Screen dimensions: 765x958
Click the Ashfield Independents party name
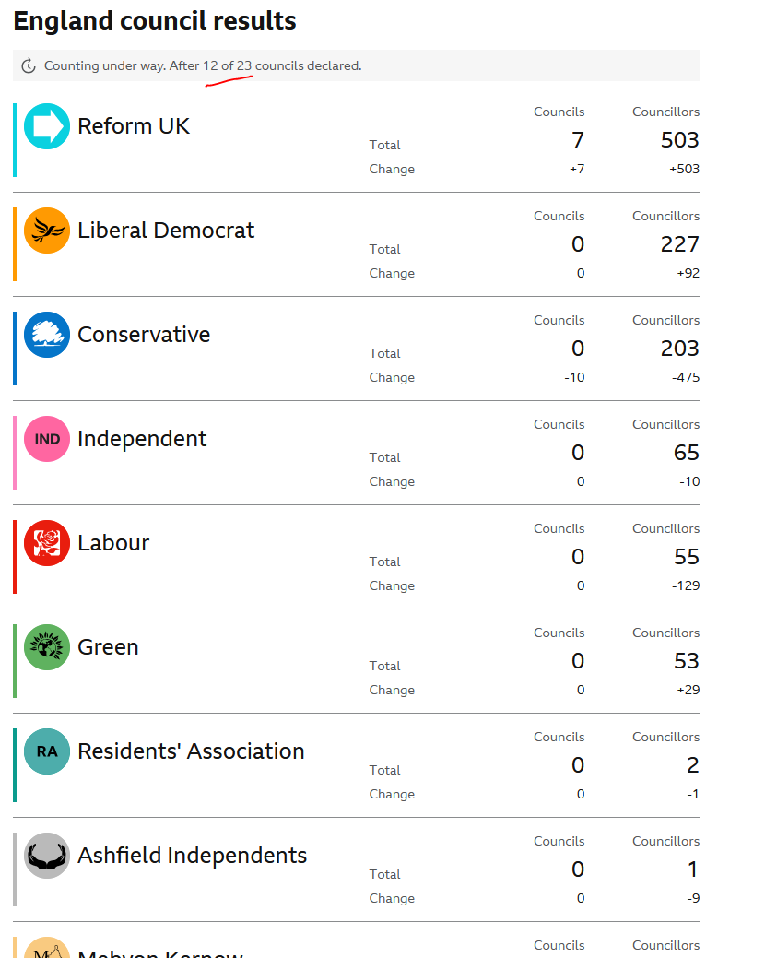click(x=193, y=856)
